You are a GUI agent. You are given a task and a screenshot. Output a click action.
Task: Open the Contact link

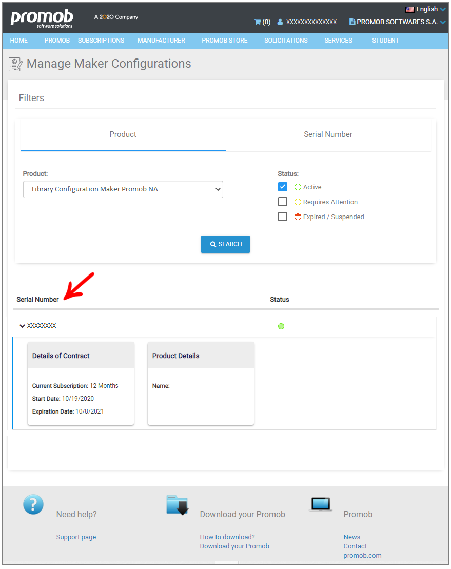coord(355,546)
